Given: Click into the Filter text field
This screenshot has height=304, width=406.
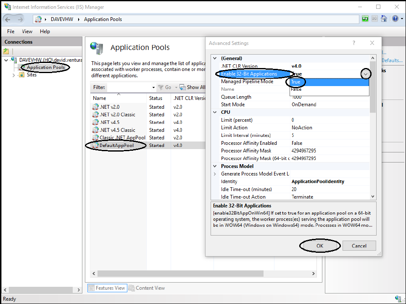Looking at the screenshot, I should tap(129, 87).
